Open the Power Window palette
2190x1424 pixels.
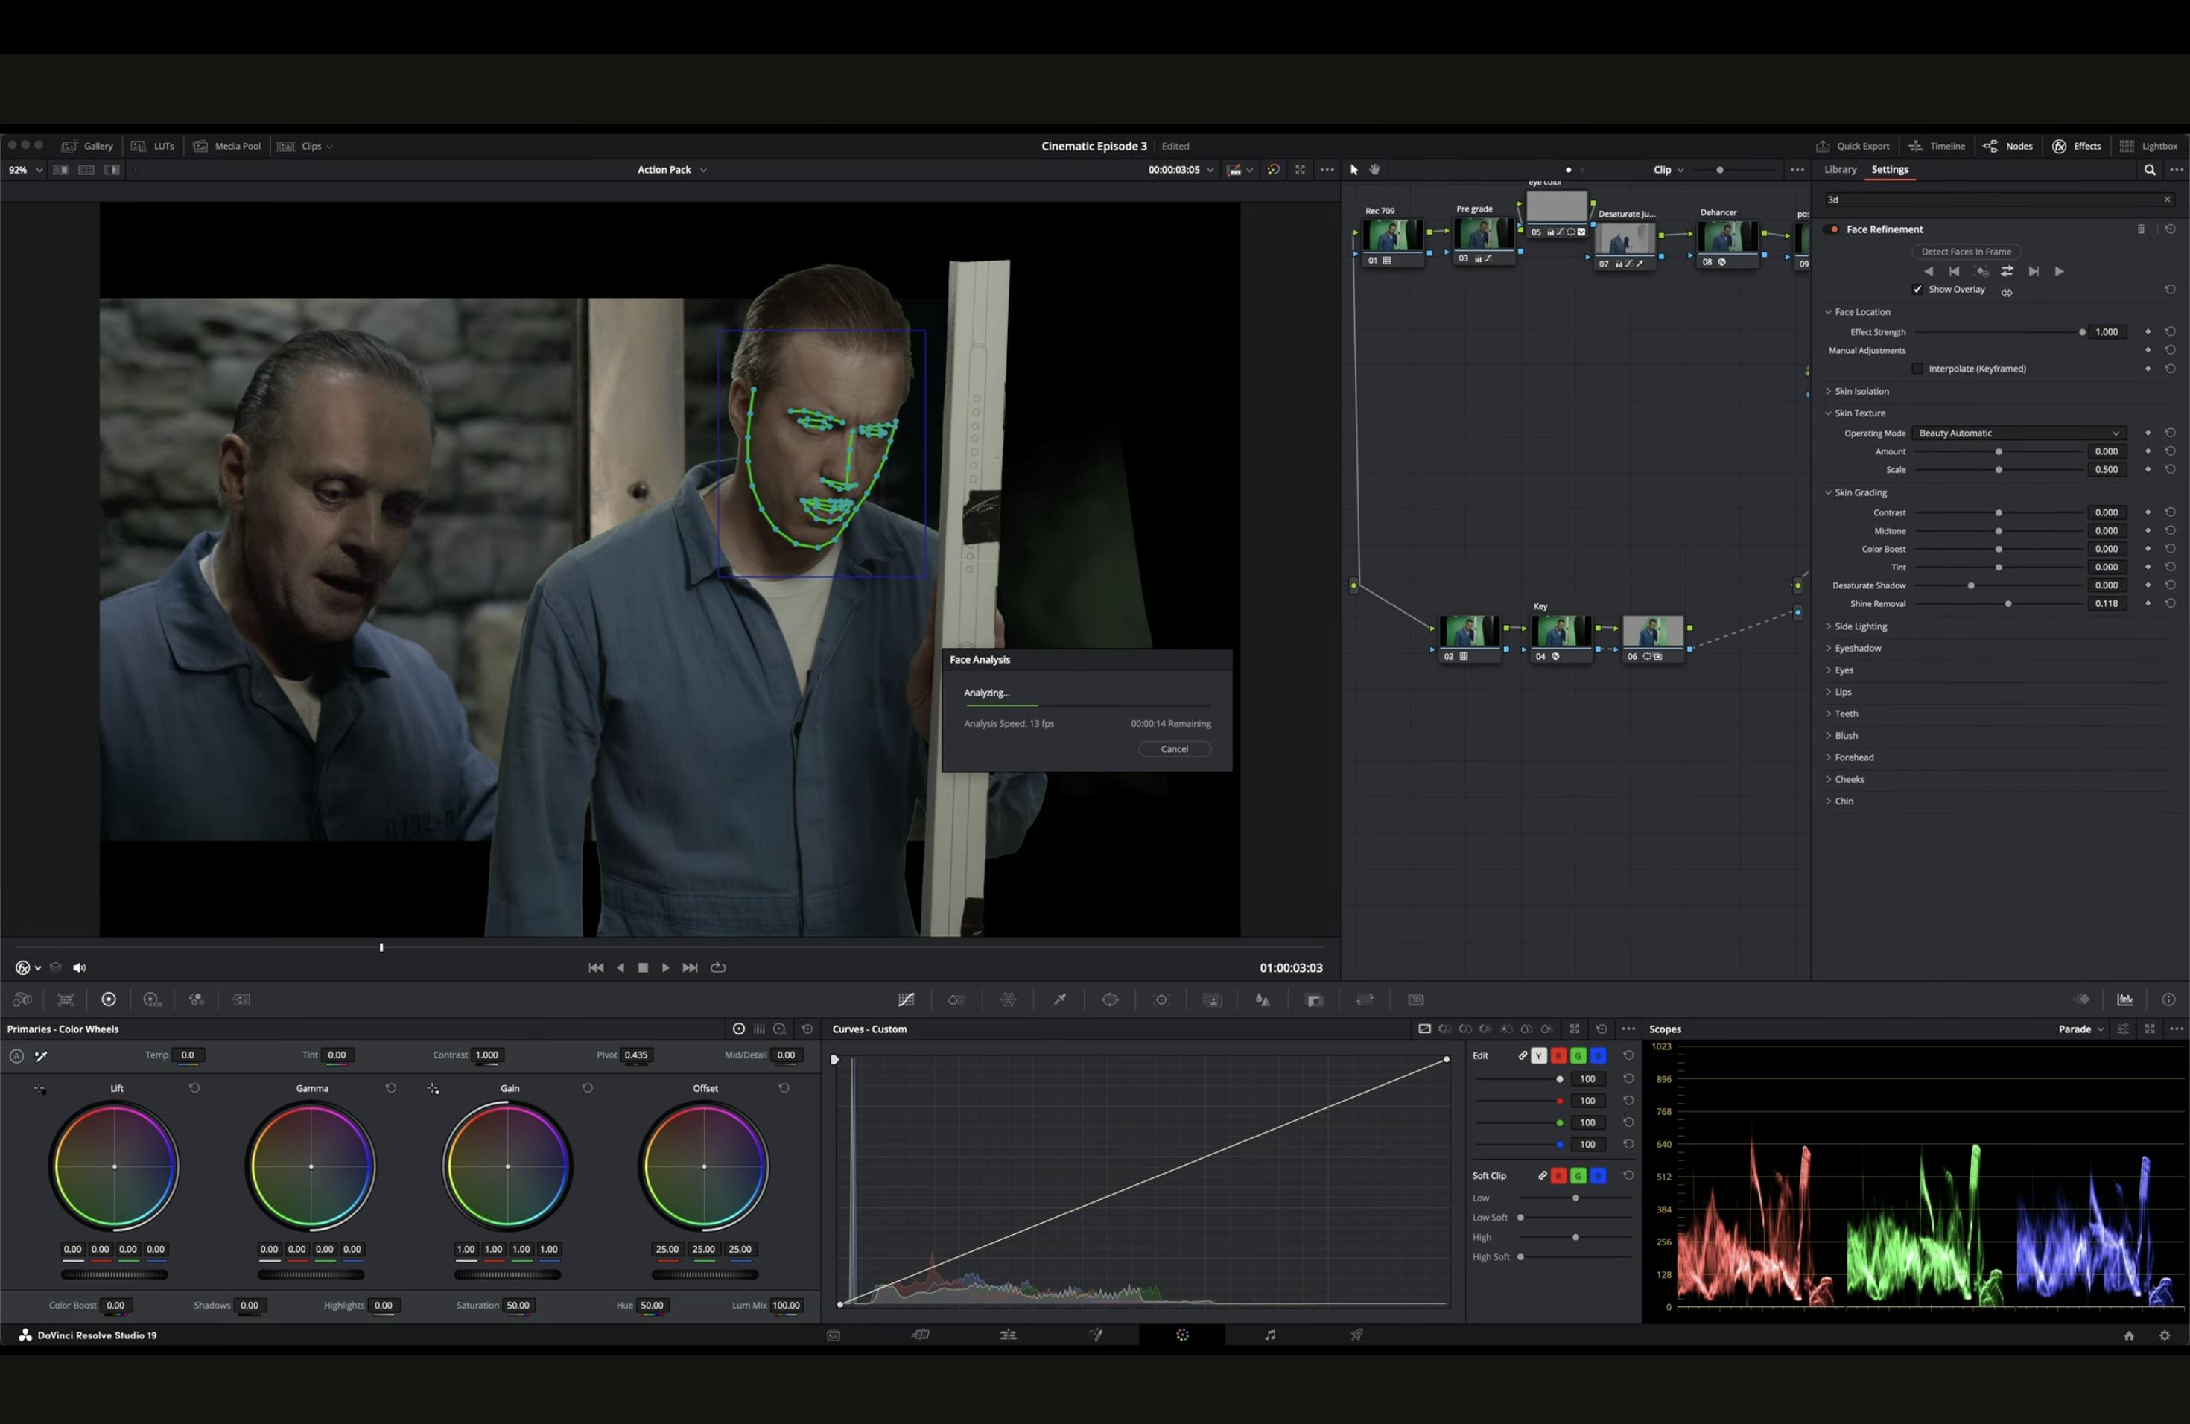(1110, 1000)
